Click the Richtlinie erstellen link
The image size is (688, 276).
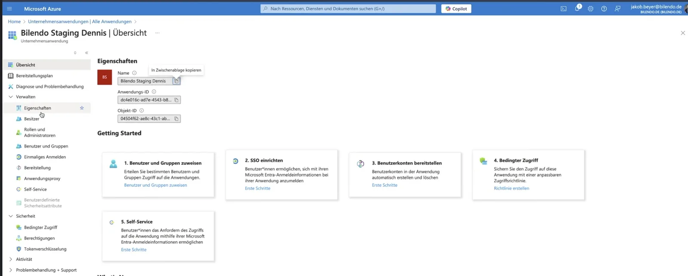pos(511,188)
